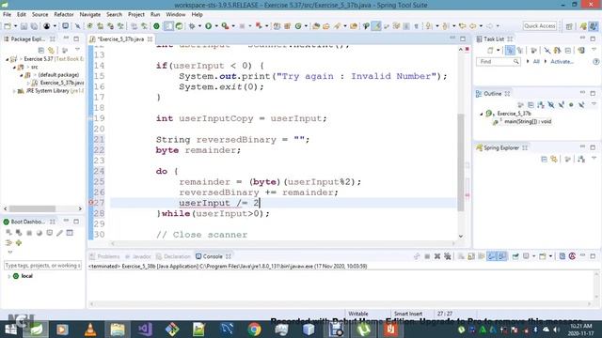Collapse the (default package) node
Viewport: 602px width, 338px height.
22,75
